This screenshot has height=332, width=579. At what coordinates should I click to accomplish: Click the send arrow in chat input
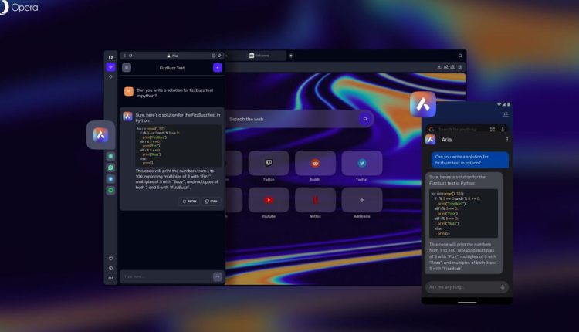pyautogui.click(x=217, y=276)
